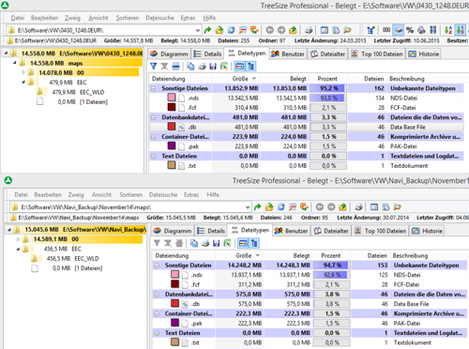
Task: Click the up-folder icon in bottom window toolbar
Action: click(x=343, y=206)
